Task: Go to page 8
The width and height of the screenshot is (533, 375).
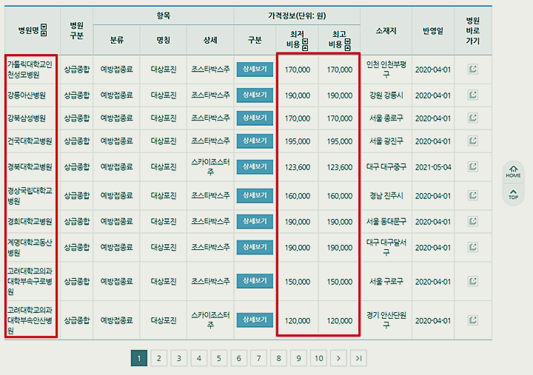Action: click(279, 358)
